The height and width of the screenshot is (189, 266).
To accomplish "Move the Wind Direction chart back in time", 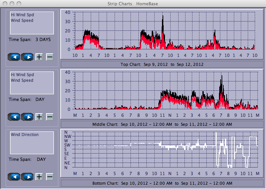I will click(x=14, y=177).
